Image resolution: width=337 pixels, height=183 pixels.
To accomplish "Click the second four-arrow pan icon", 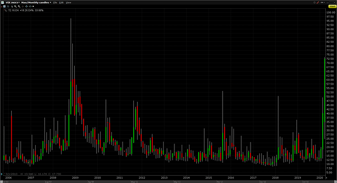I will [30, 6].
